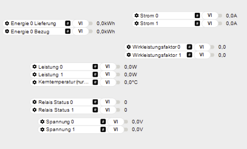Select the Leistung 1 label
The width and height of the screenshot is (247, 149).
(51, 74)
